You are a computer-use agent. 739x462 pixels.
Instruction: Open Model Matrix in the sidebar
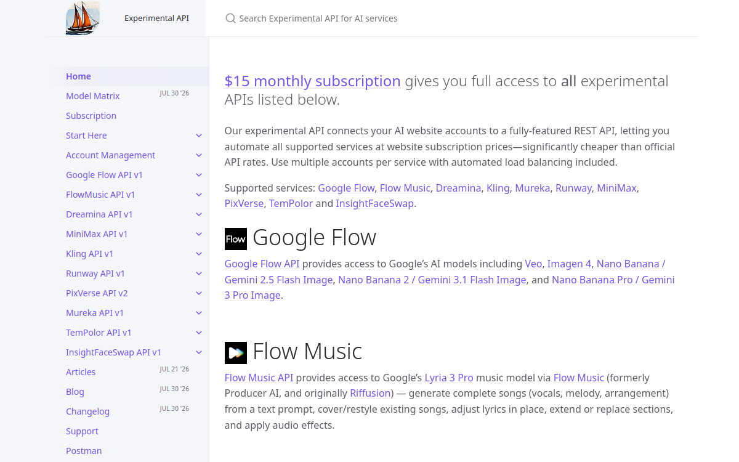pyautogui.click(x=93, y=96)
